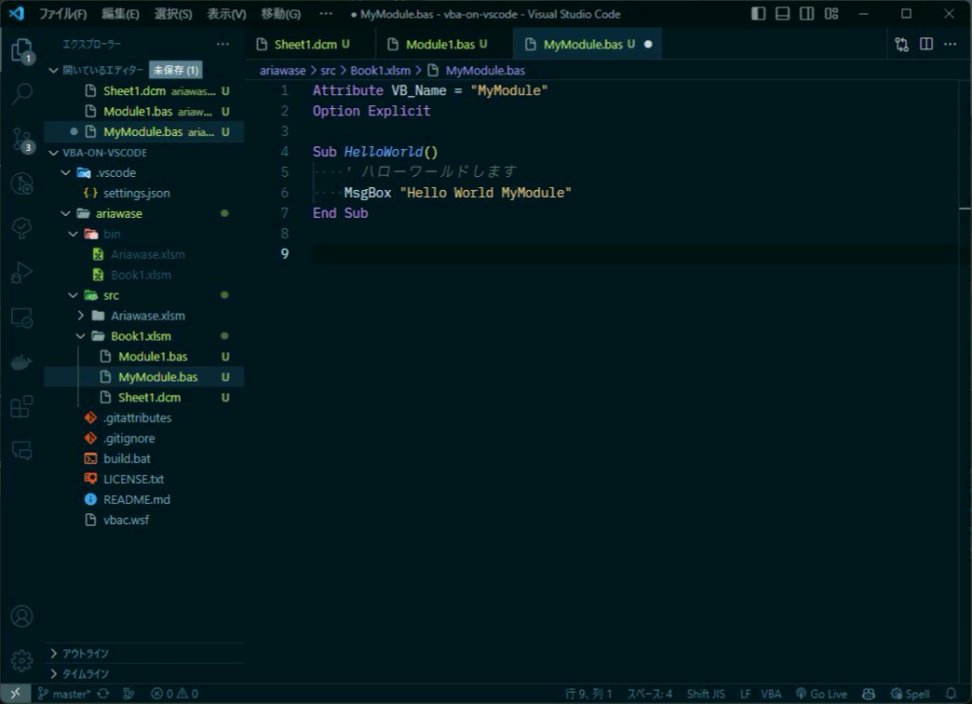
Task: Click the VBA language mode indicator
Action: pyautogui.click(x=771, y=694)
